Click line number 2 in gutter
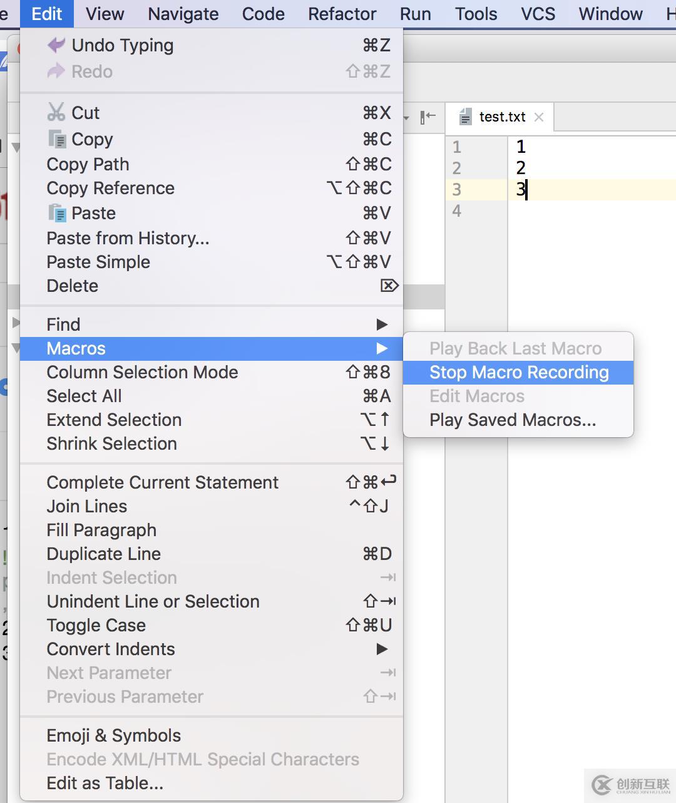The height and width of the screenshot is (803, 676). coord(457,168)
